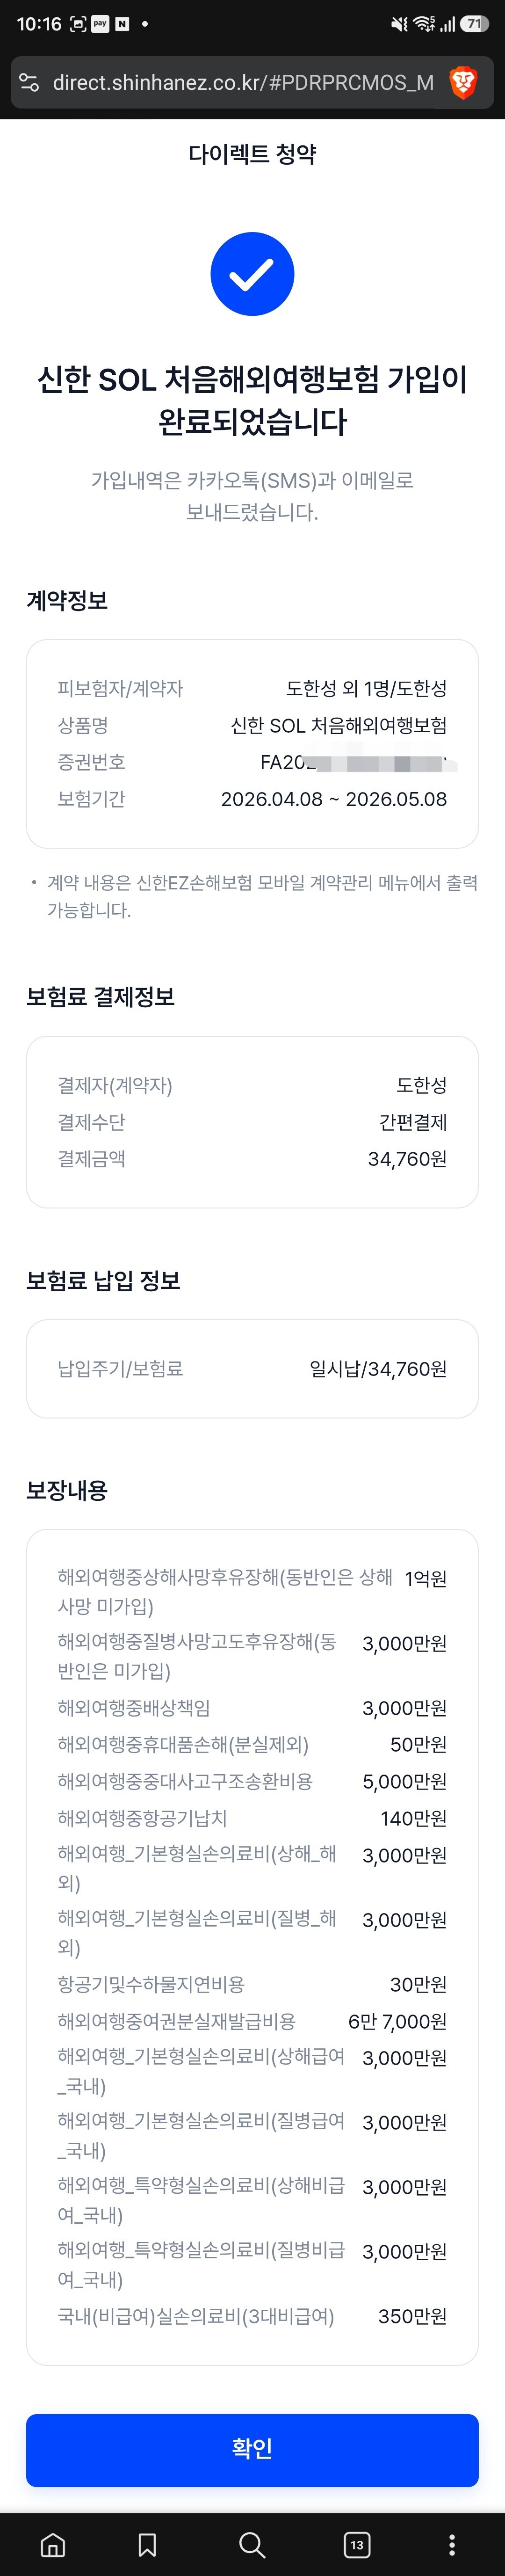Tap the Brave Shields lion icon
The height and width of the screenshot is (2576, 505).
pos(463,82)
